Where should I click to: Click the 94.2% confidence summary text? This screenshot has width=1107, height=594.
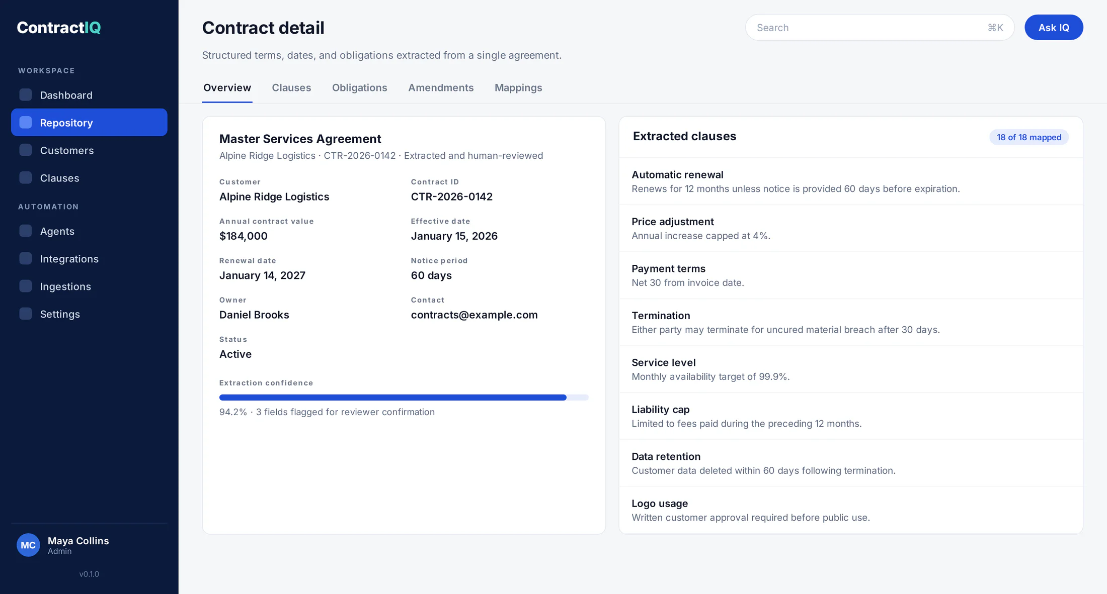click(327, 412)
